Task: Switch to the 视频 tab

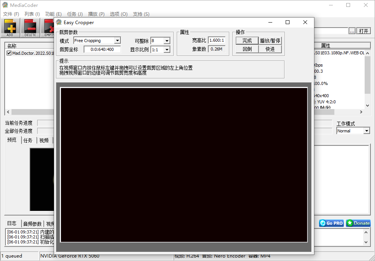Action: pos(44,140)
